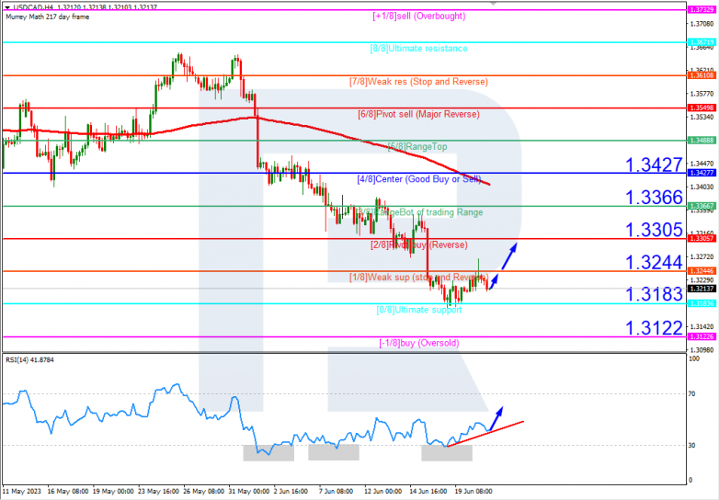
Task: Click the 12 Jun 00:00 time label
Action: pos(382,492)
